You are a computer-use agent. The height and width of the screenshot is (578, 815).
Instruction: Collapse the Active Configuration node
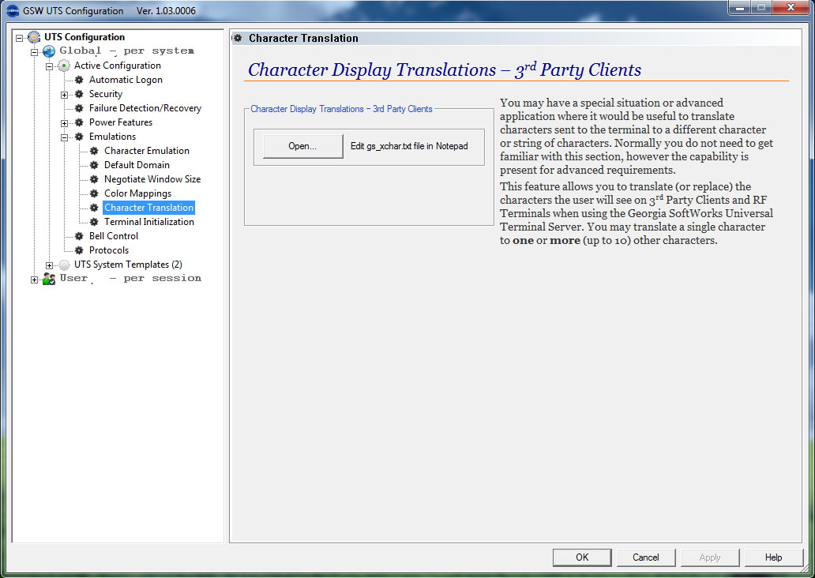tap(50, 66)
